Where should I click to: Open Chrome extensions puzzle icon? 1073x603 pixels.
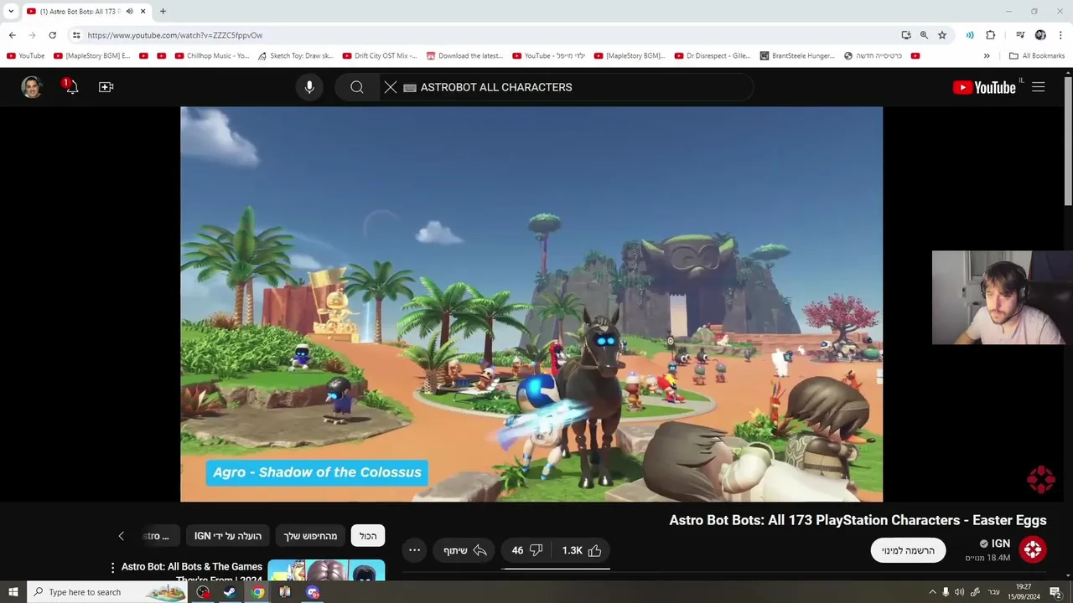pos(990,35)
